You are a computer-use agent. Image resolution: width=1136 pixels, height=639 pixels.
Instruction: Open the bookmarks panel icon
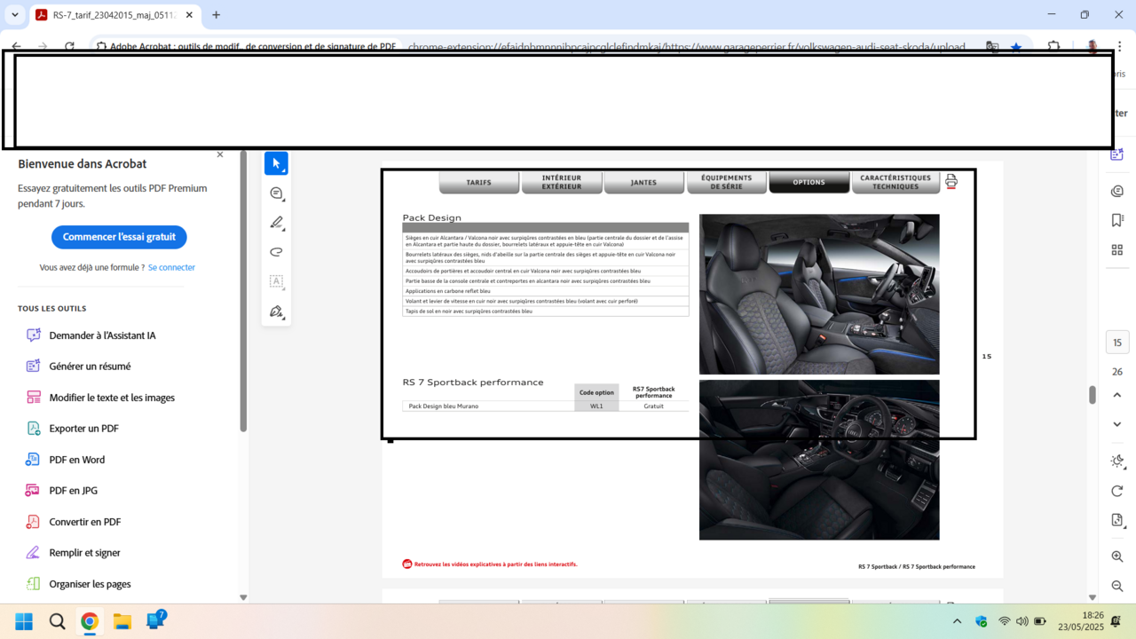coord(1117,220)
